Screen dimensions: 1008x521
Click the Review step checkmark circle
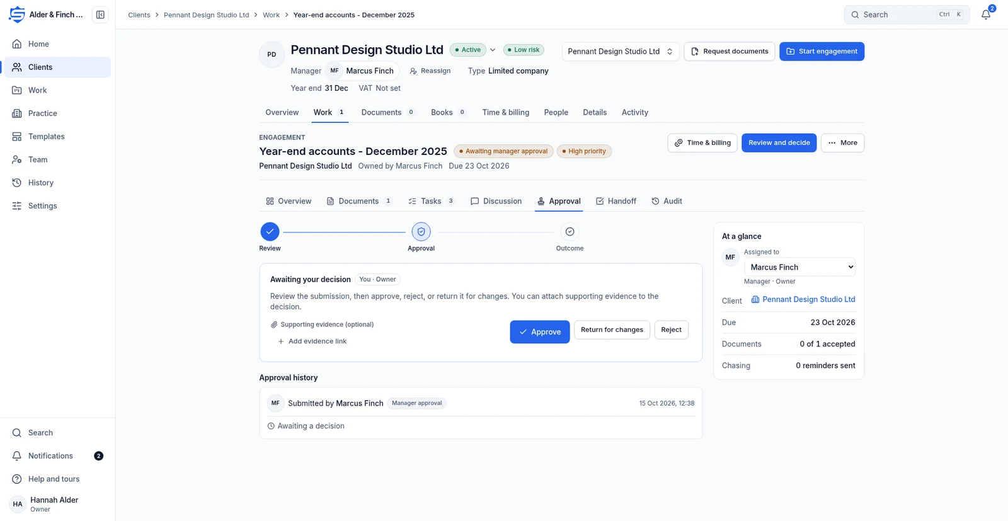[270, 232]
